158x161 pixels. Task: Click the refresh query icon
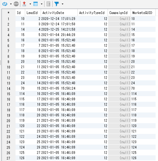click(x=5, y=4)
